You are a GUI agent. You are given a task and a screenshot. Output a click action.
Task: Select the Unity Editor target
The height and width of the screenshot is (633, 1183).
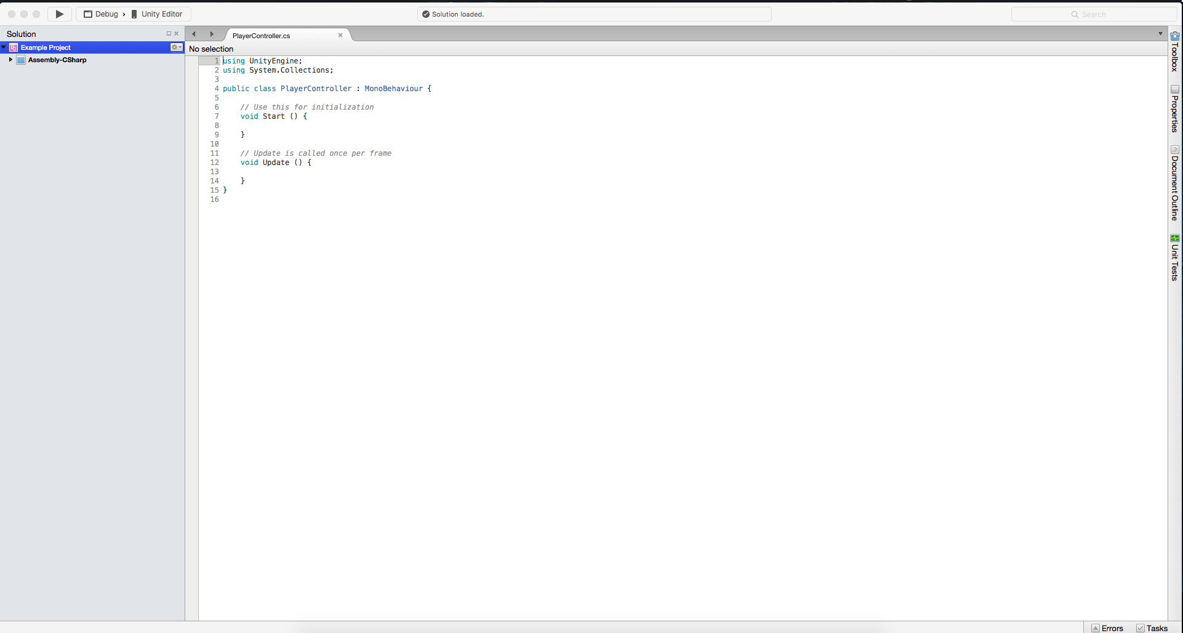pyautogui.click(x=157, y=14)
